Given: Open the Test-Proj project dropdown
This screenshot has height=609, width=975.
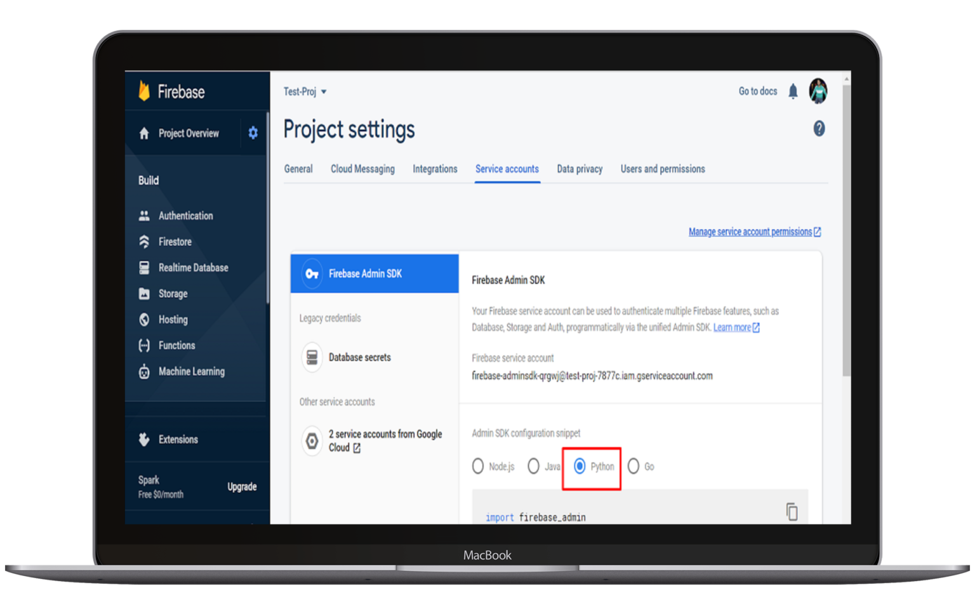Looking at the screenshot, I should pyautogui.click(x=305, y=91).
